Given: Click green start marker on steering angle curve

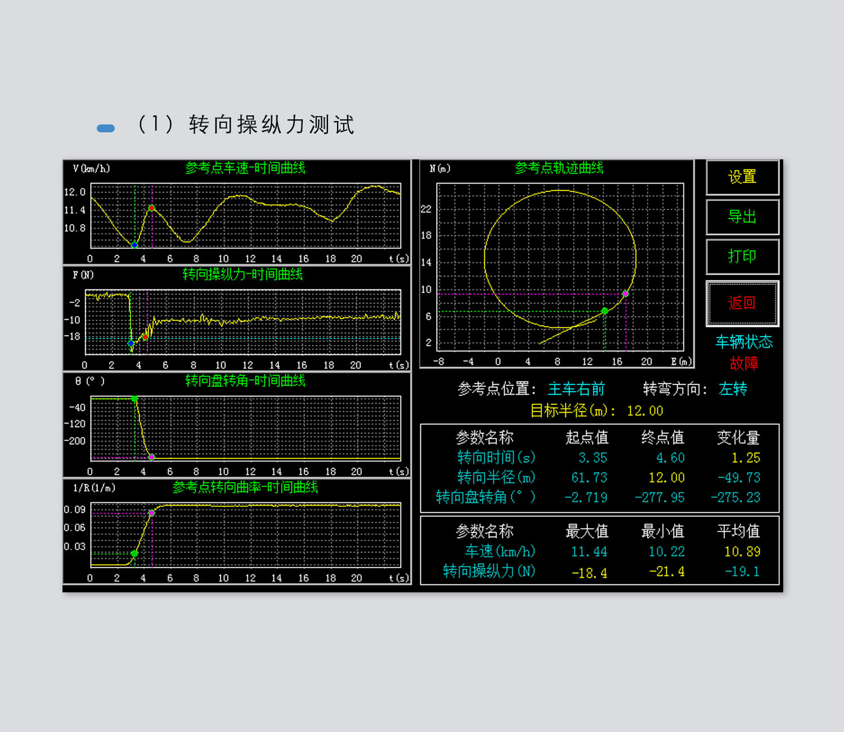Looking at the screenshot, I should [x=134, y=399].
